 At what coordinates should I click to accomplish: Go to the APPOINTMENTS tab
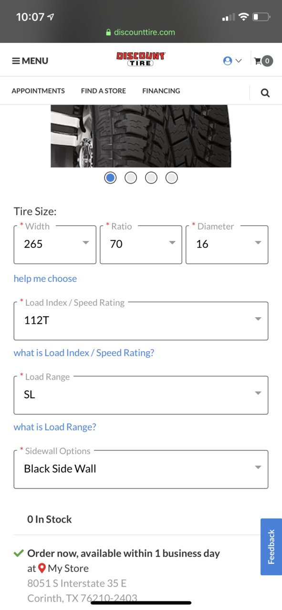coord(38,91)
